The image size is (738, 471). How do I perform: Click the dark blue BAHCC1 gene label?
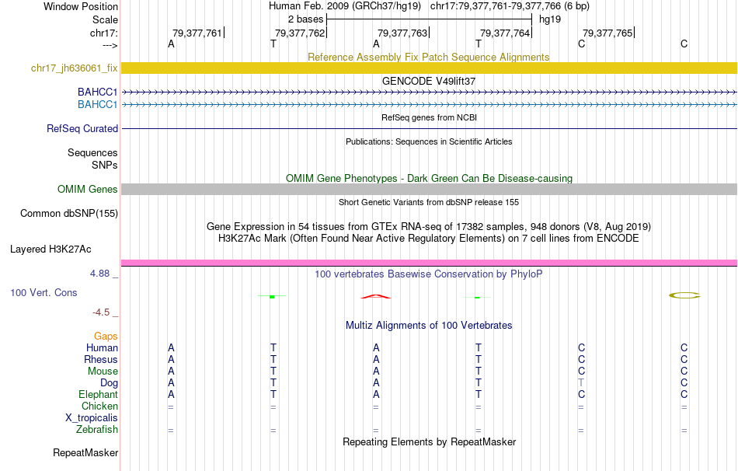click(97, 92)
